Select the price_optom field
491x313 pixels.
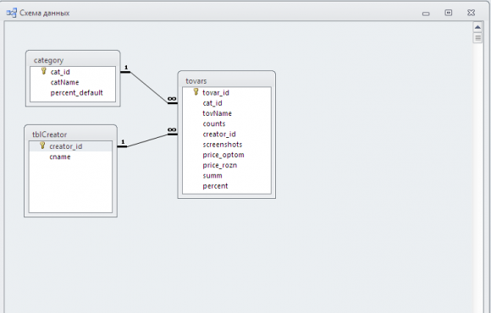227,155
